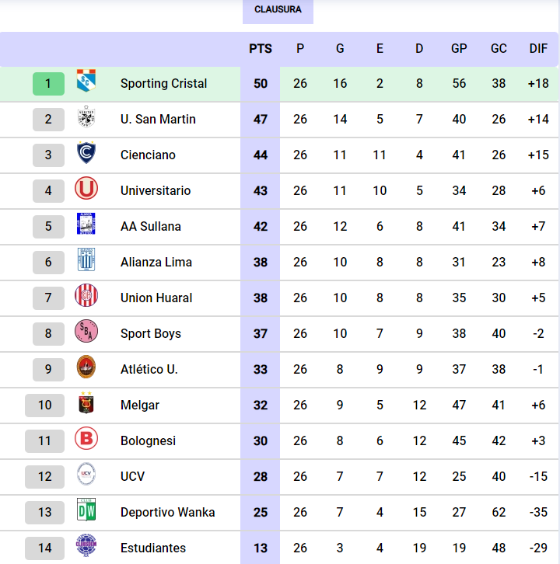Viewport: 560px width, 564px height.
Task: Click the green position 1 badge
Action: [x=48, y=83]
